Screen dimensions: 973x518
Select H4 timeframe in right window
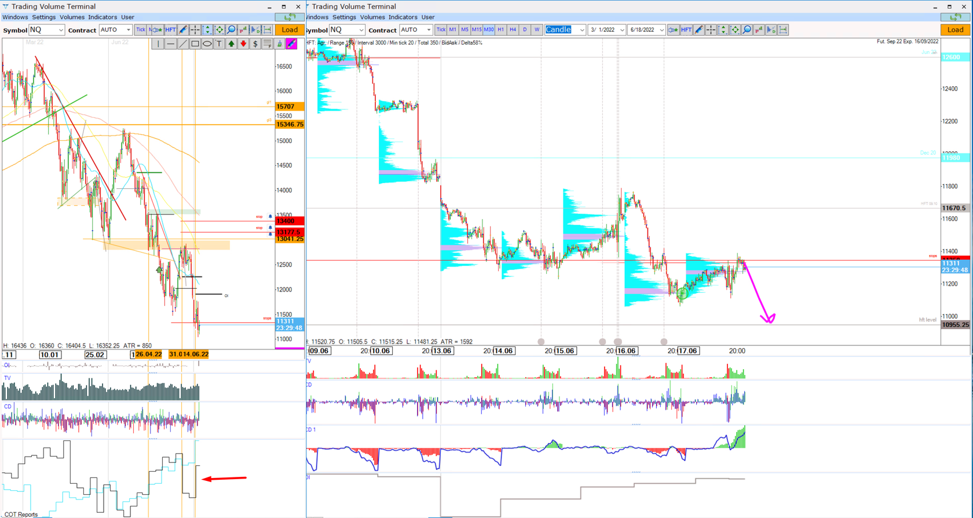tap(513, 30)
